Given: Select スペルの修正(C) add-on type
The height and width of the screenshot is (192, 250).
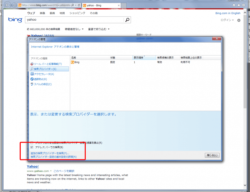Looking at the screenshot, I should (x=41, y=84).
